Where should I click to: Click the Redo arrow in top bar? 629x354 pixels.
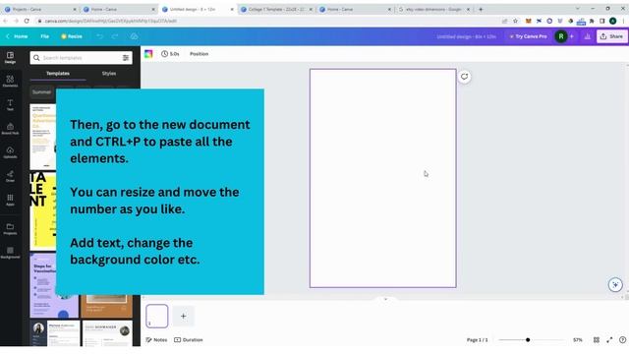coord(115,36)
